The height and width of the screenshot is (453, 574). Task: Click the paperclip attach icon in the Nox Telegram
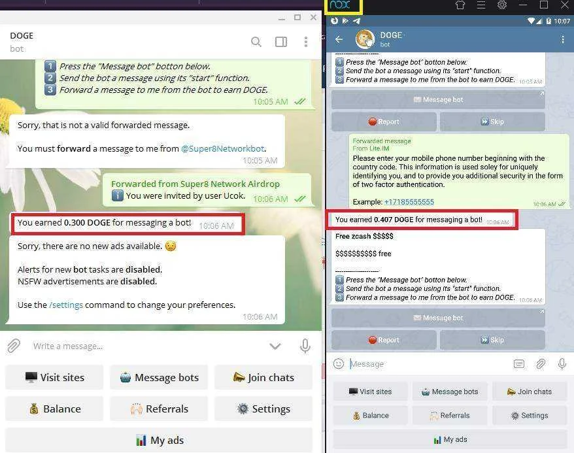(x=540, y=363)
